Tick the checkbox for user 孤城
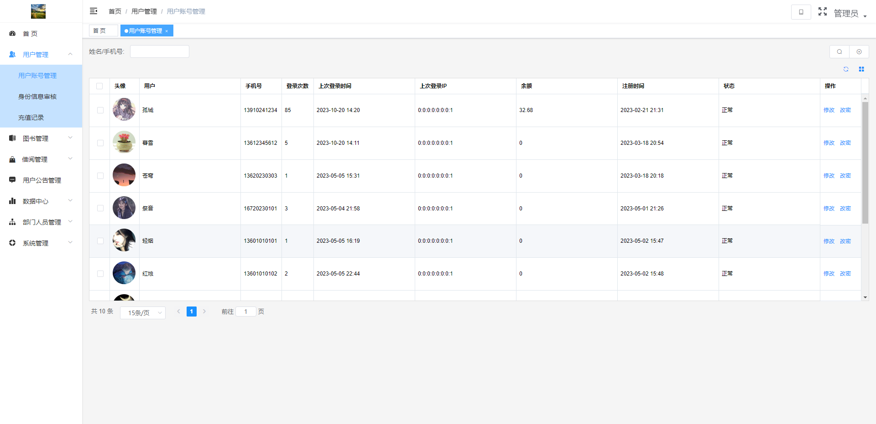The width and height of the screenshot is (876, 424). click(x=100, y=110)
